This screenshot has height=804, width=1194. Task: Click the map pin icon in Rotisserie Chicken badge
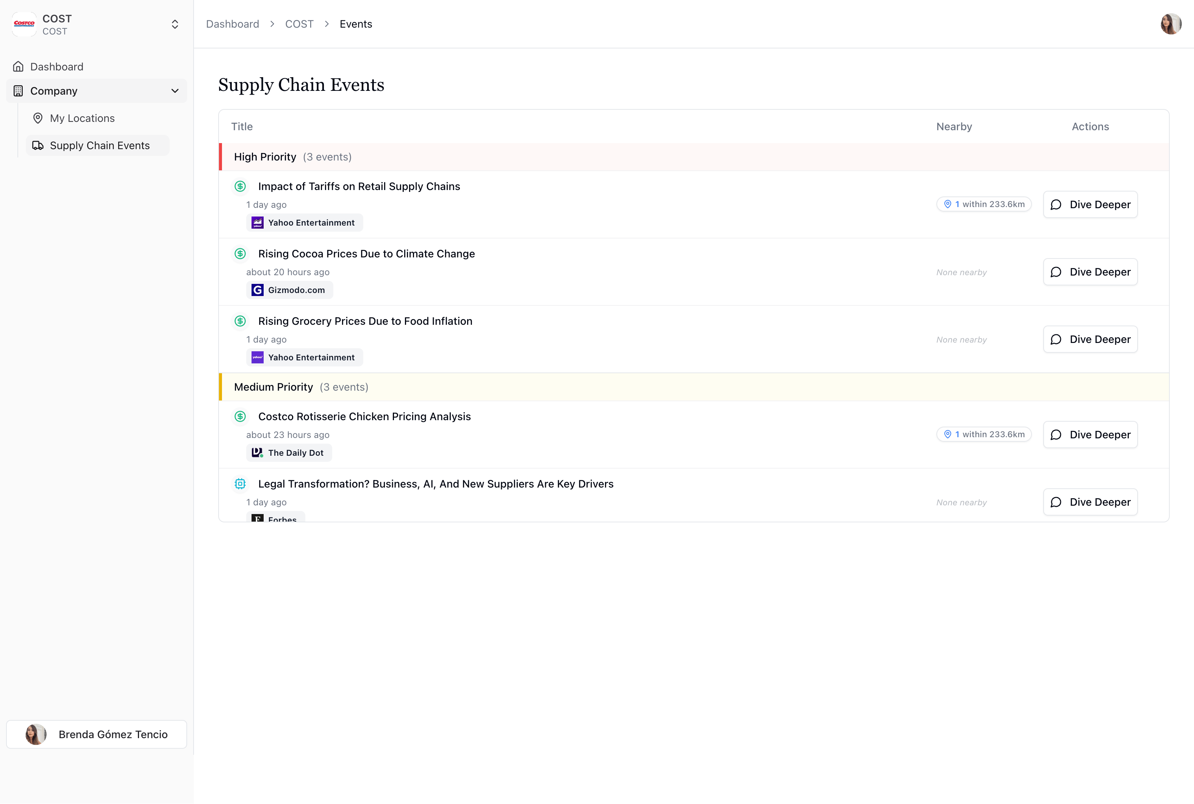[948, 434]
